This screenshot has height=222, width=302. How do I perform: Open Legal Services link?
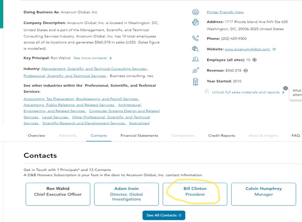[x=55, y=117]
